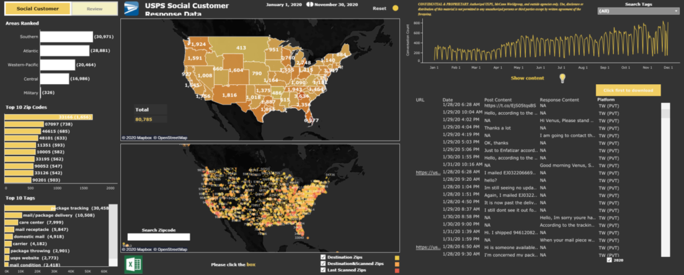Screen dimensions: 684x275
Task: Click the yellow Reset circle
Action: 395,8
